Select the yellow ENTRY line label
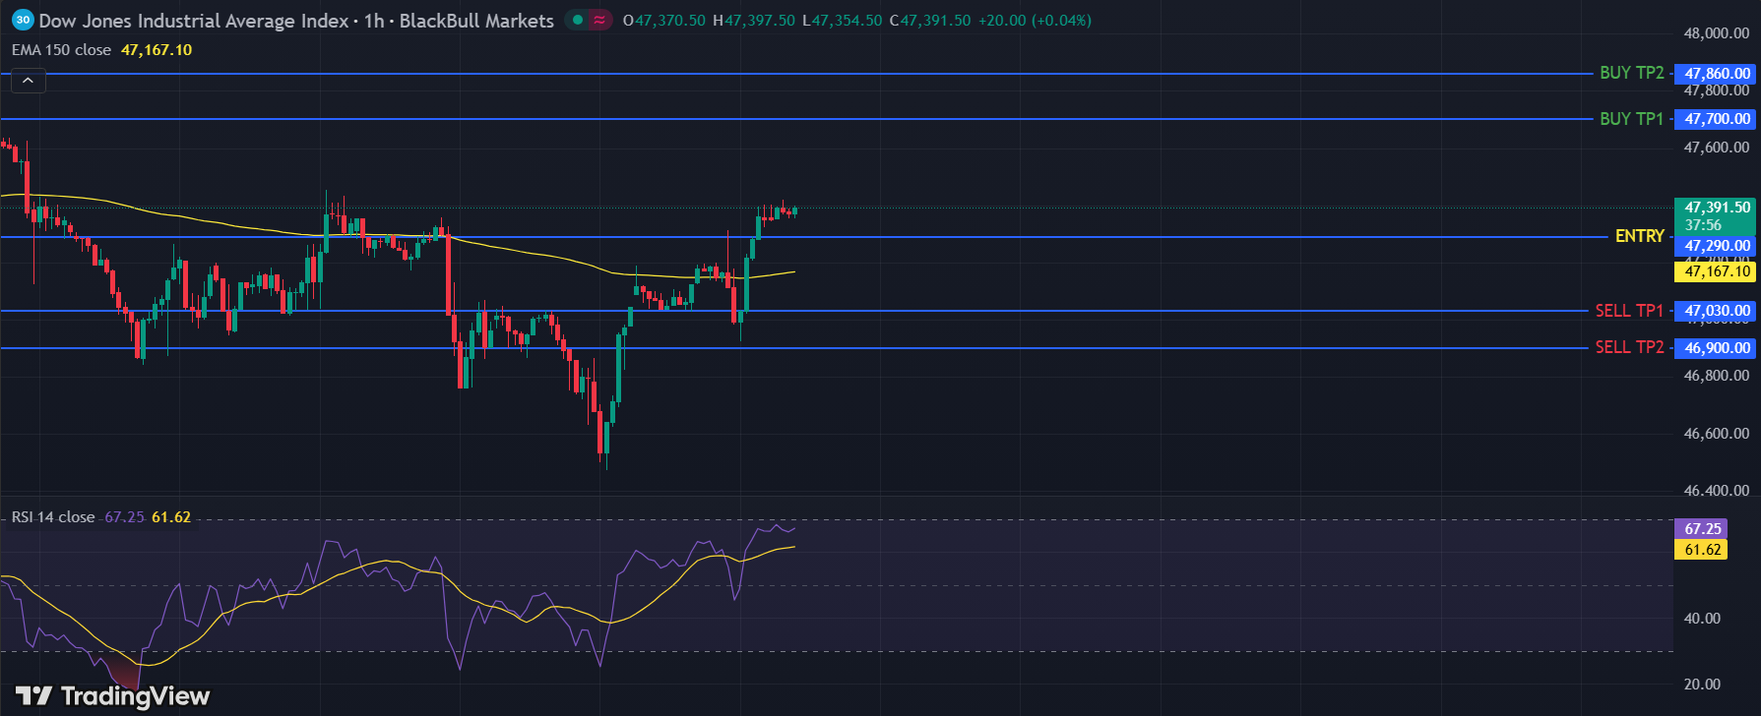This screenshot has height=716, width=1761. coord(1639,236)
